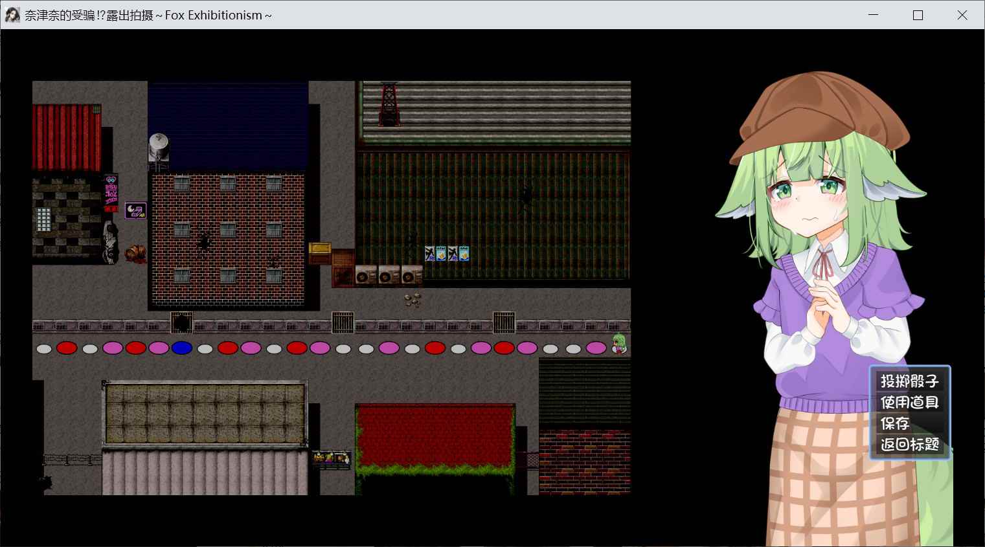
Task: Minimize the game window
Action: [x=873, y=15]
